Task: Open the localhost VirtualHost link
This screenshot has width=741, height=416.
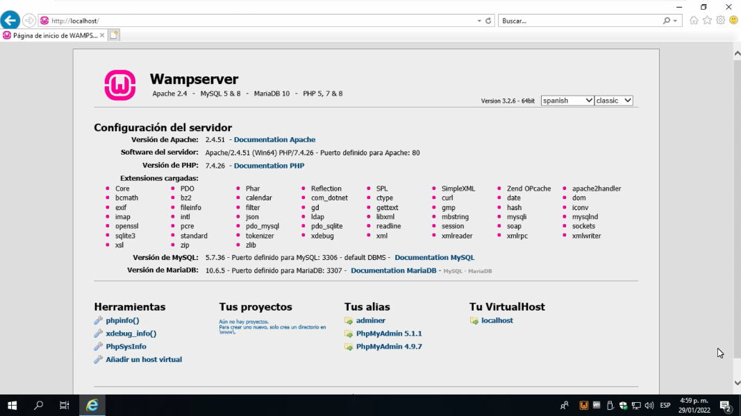Action: coord(497,320)
